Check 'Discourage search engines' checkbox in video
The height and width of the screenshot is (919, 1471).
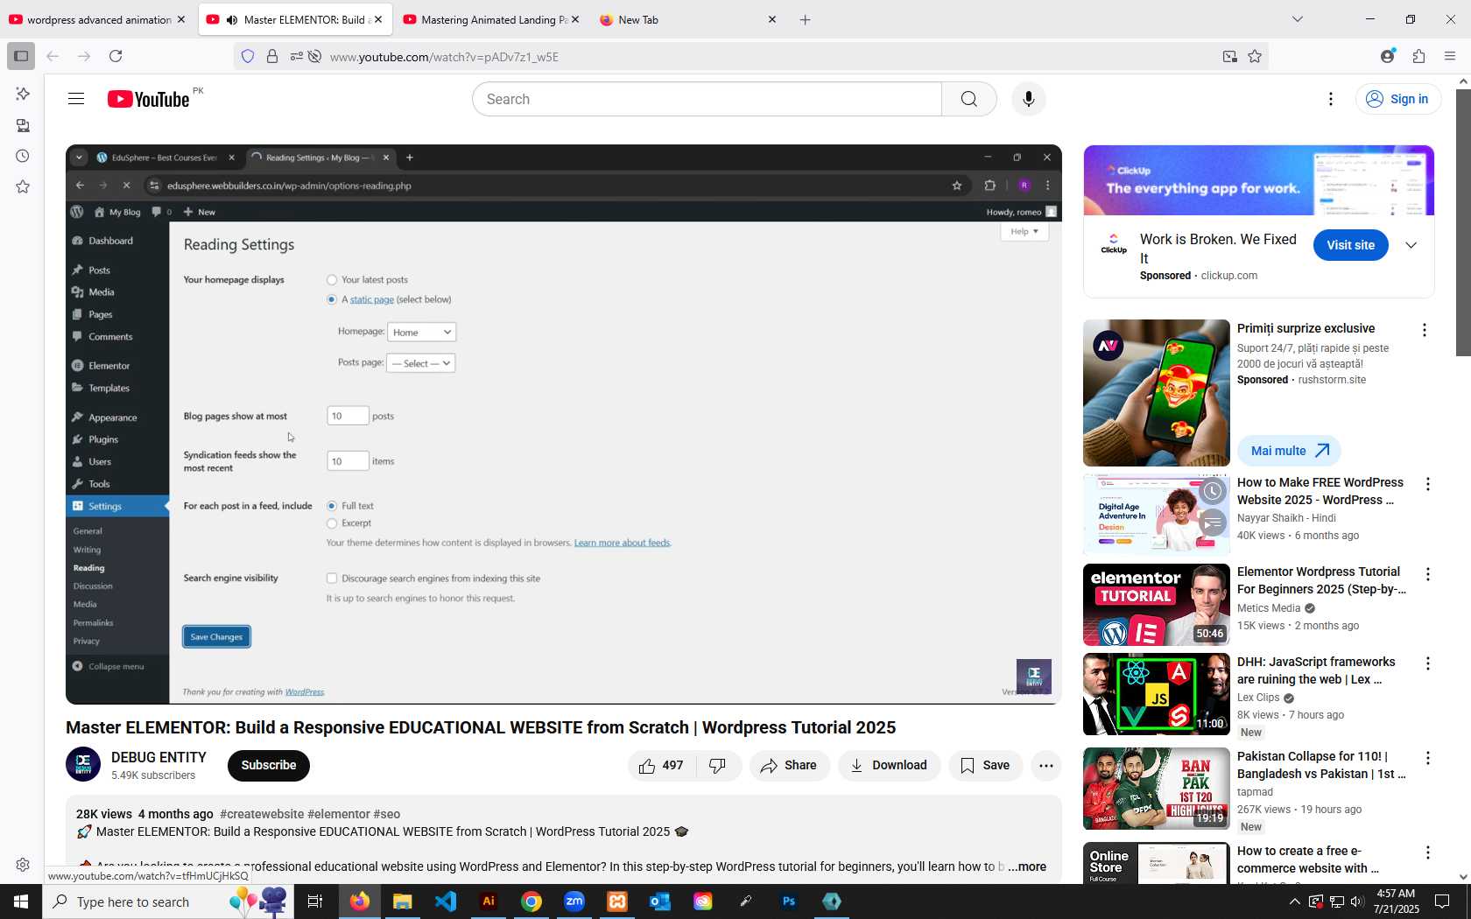tap(332, 579)
